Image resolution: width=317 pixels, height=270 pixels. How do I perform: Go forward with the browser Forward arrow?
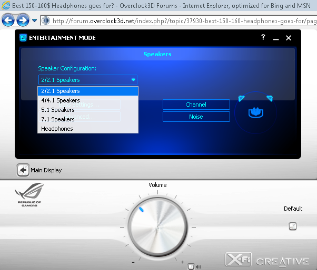point(23,20)
